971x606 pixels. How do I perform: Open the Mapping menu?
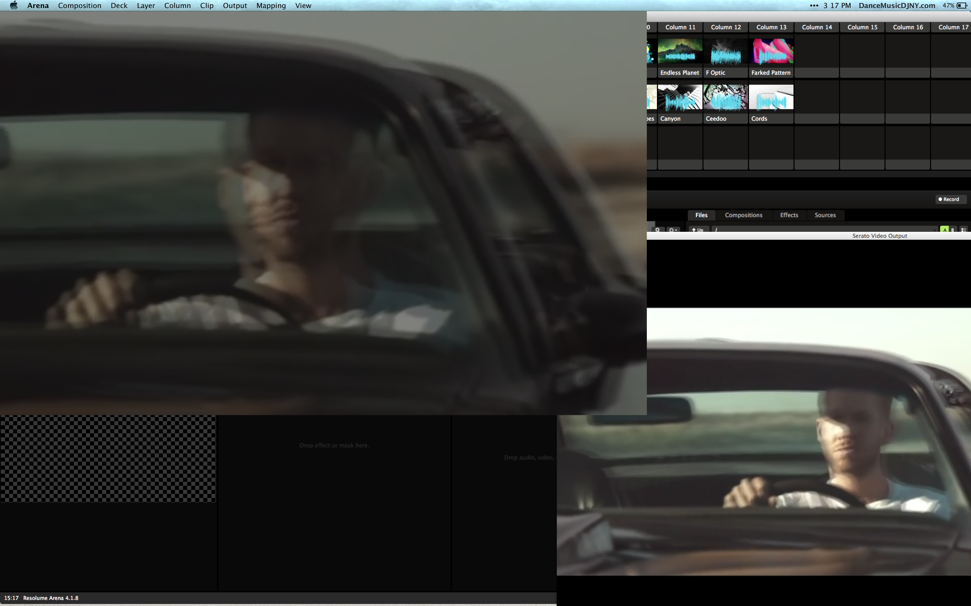click(x=271, y=6)
